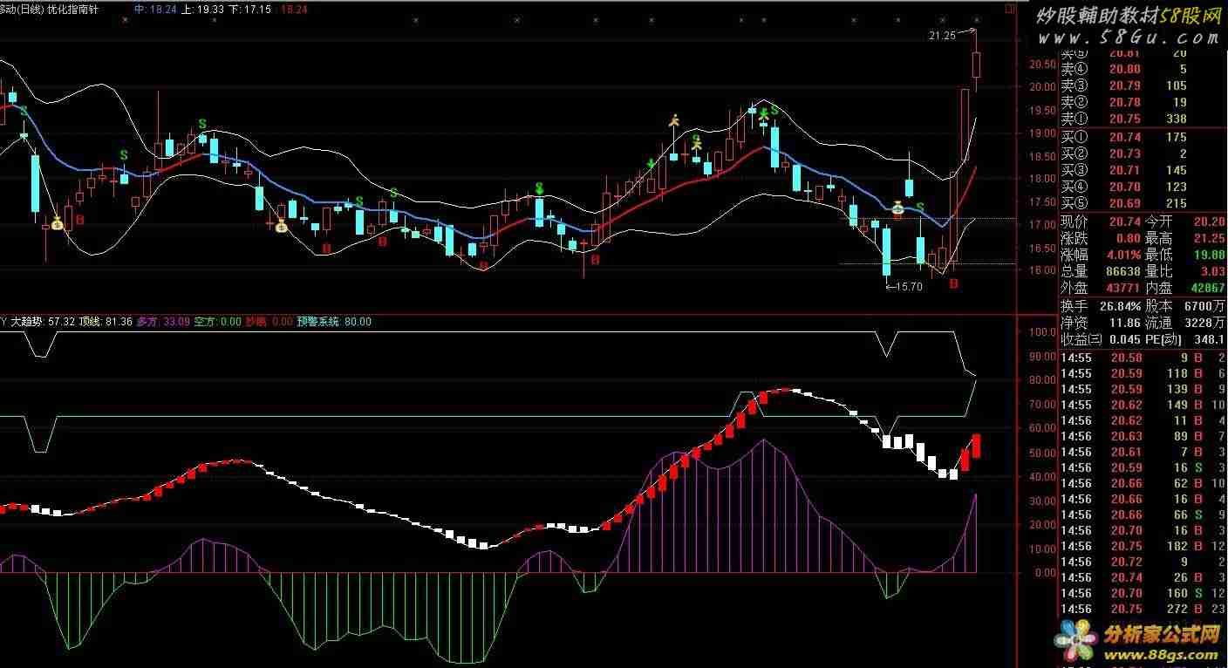Click green figure icon beside S at price peak
Screen dimensions: 1228x668
click(x=763, y=113)
